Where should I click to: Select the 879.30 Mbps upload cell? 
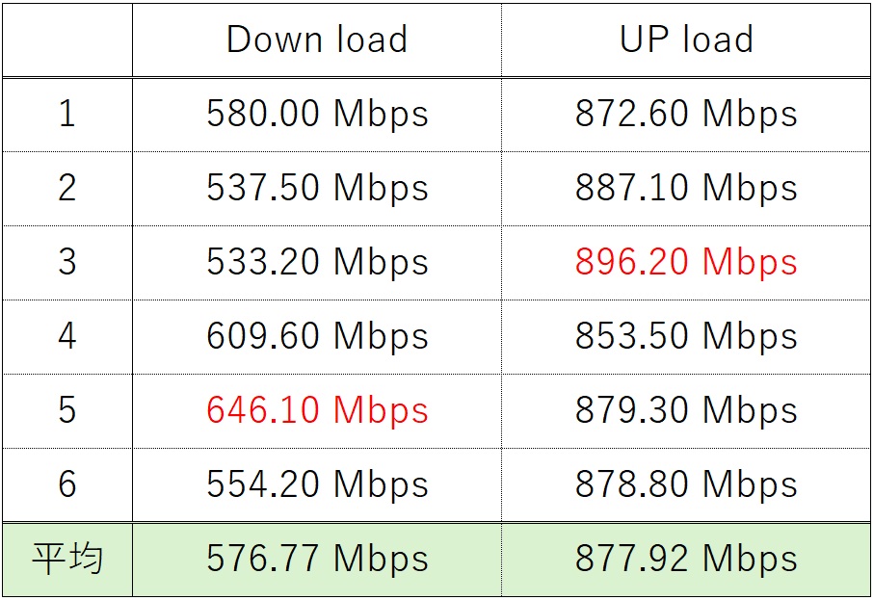tap(686, 411)
